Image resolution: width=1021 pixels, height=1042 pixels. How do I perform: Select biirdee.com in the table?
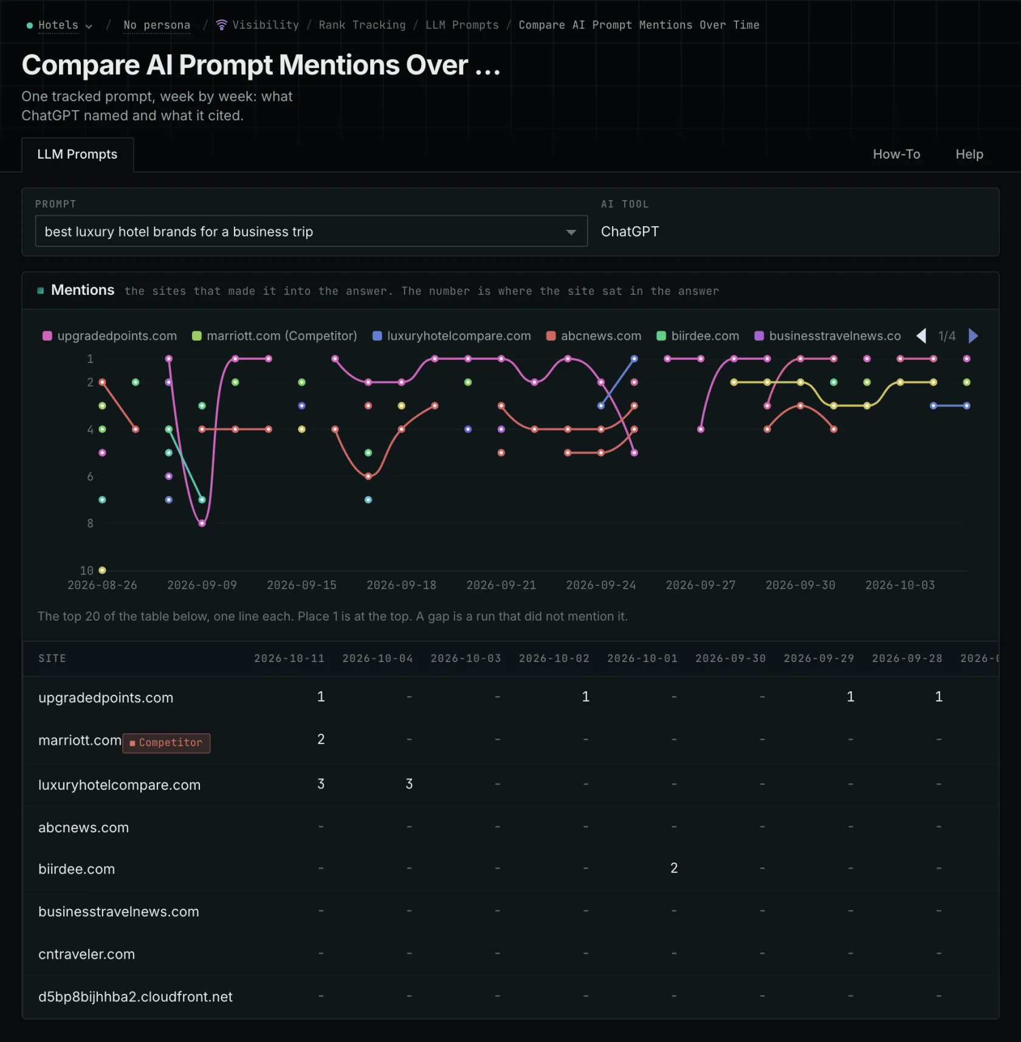(77, 869)
